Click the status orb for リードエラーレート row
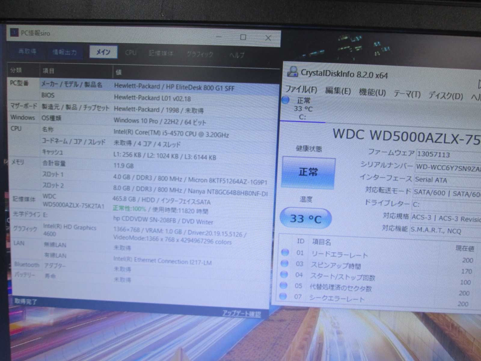 284,252
